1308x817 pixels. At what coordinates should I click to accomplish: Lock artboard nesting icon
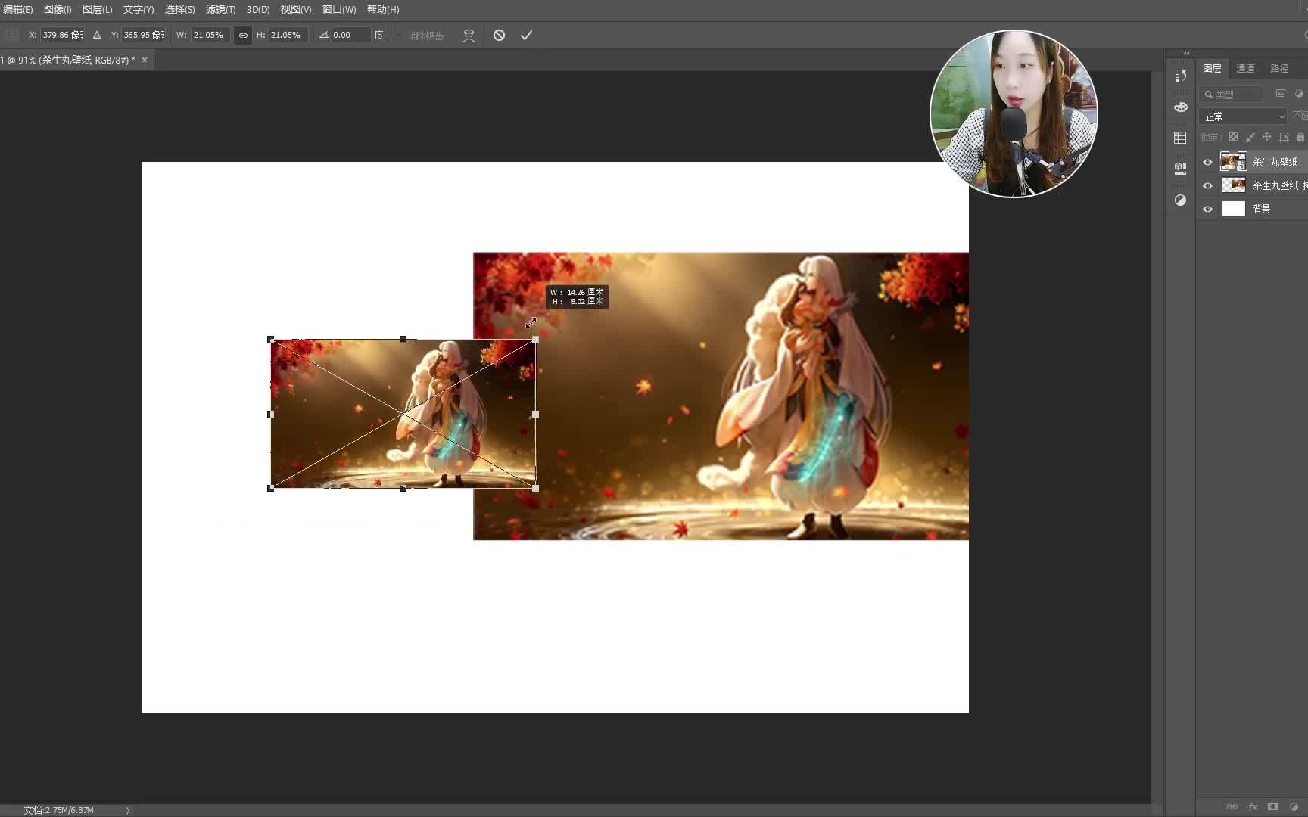(x=1283, y=137)
